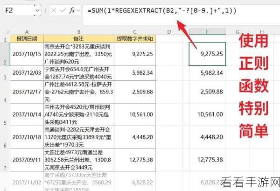Click remark cell starting 宁波去开会654.6元

pyautogui.click(x=78, y=73)
